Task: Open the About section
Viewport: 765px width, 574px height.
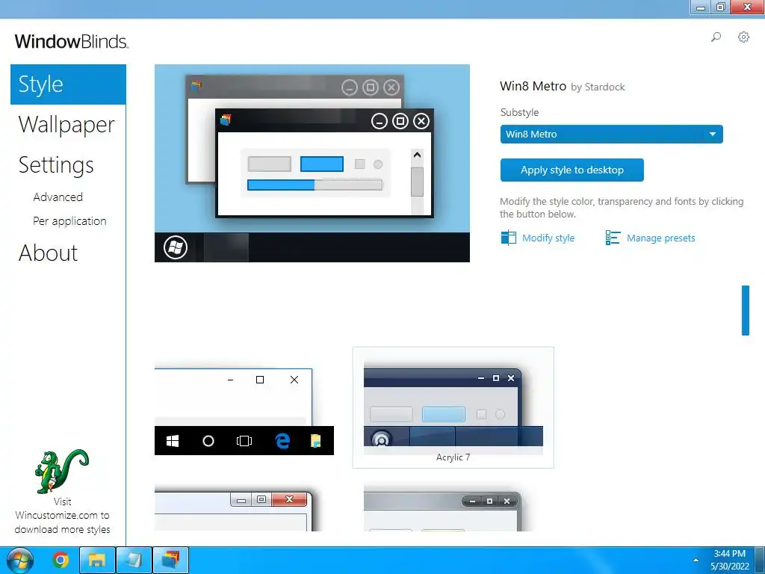Action: coord(48,253)
